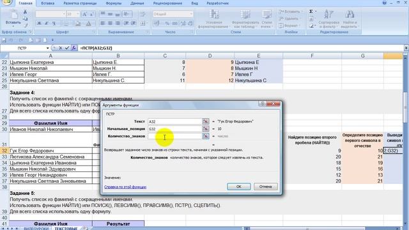Switch to the Разметка страницы ribbon tab
The width and height of the screenshot is (409, 230).
click(80, 3)
